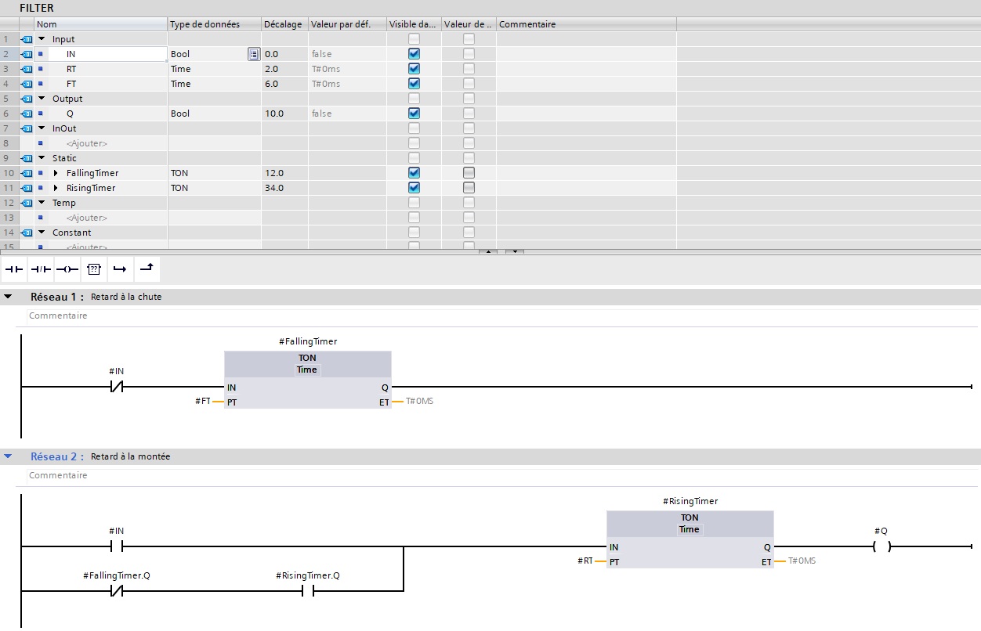
Task: Toggle the visible checkbox for Q
Action: [414, 114]
